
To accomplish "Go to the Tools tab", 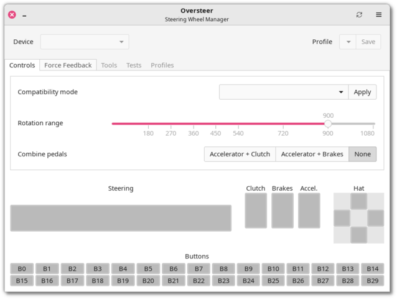I will pos(109,65).
